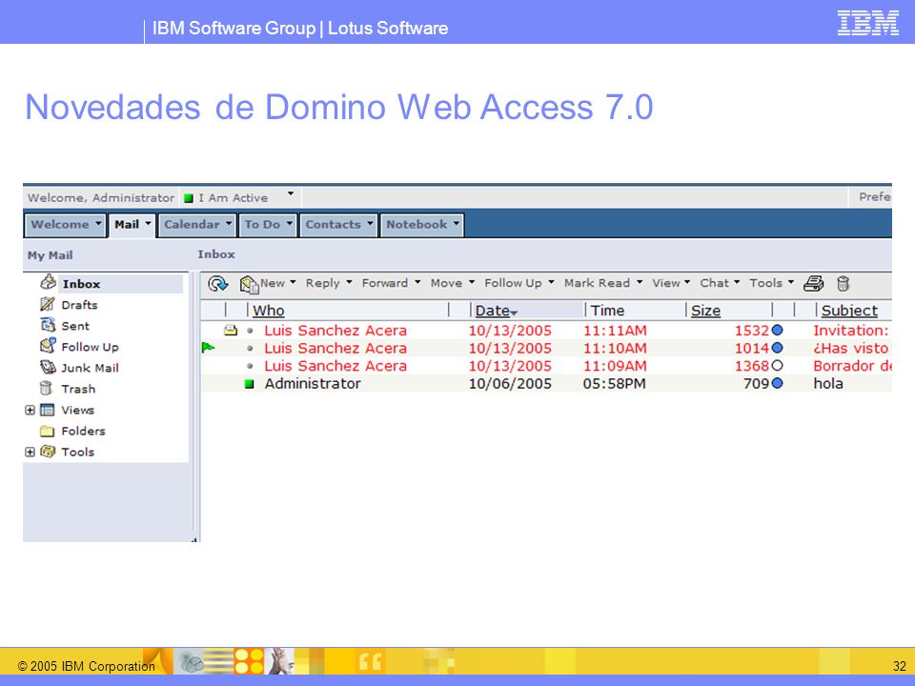Switch to the Welcome tab
The width and height of the screenshot is (915, 686).
pos(66,225)
